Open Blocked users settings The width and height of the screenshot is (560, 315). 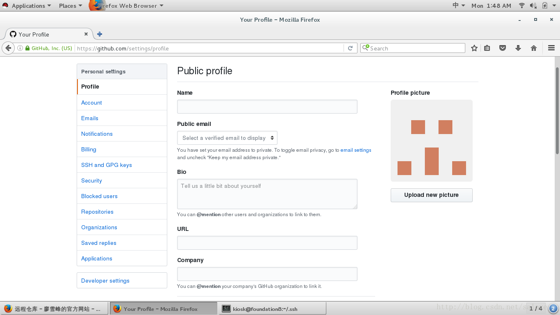pyautogui.click(x=99, y=196)
